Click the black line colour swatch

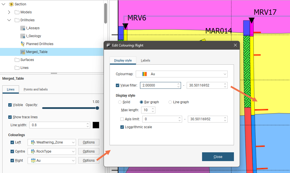96,125
